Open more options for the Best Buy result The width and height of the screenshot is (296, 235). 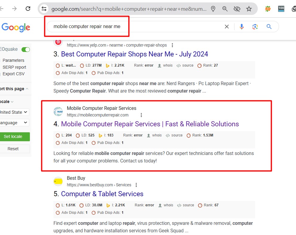136,185
